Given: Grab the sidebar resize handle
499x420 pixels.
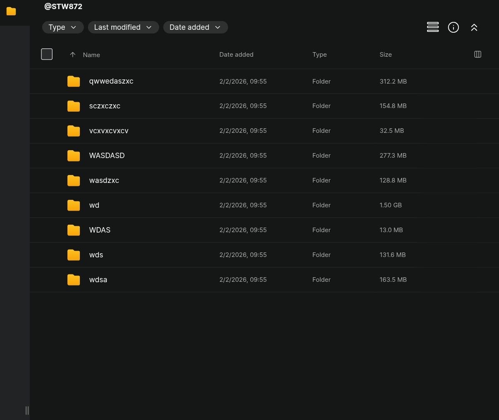Looking at the screenshot, I should coord(27,410).
